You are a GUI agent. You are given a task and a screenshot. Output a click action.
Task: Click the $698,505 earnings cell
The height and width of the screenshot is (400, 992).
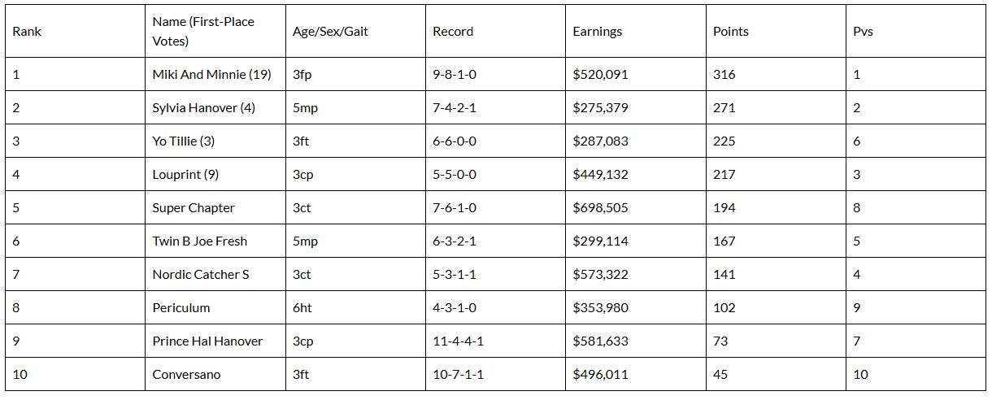(600, 208)
